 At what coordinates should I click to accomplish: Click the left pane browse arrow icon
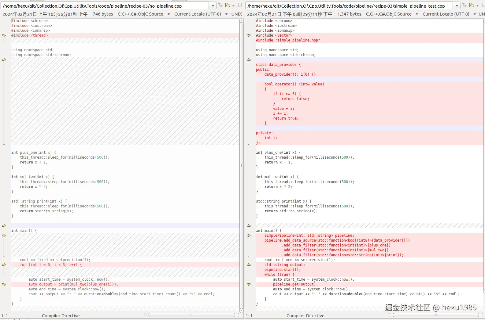tap(220, 5)
